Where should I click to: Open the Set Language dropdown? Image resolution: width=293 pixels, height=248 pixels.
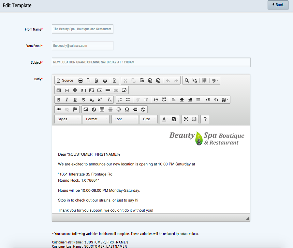click(x=225, y=100)
